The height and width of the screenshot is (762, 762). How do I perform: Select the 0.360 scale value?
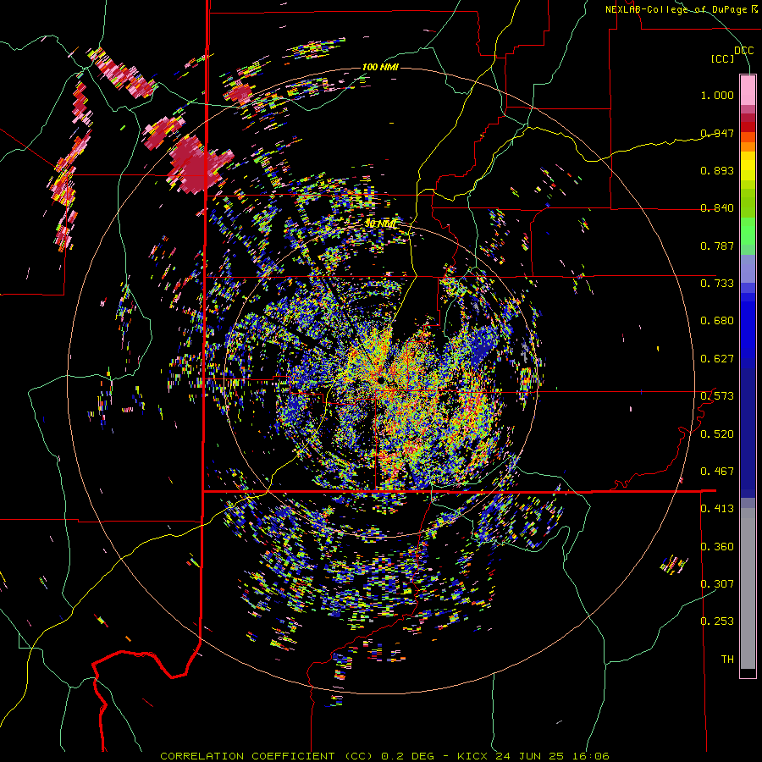coord(717,546)
